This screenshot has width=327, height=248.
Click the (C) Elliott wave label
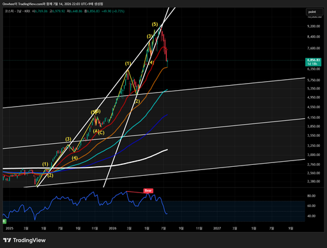point(101,133)
